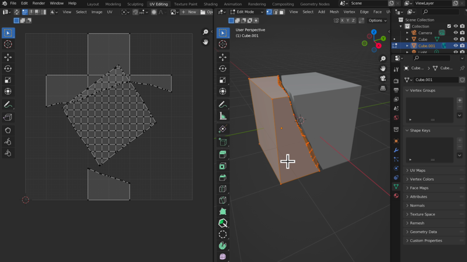467x262 pixels.
Task: Enable face select mode in 3D viewport
Action: [282, 12]
